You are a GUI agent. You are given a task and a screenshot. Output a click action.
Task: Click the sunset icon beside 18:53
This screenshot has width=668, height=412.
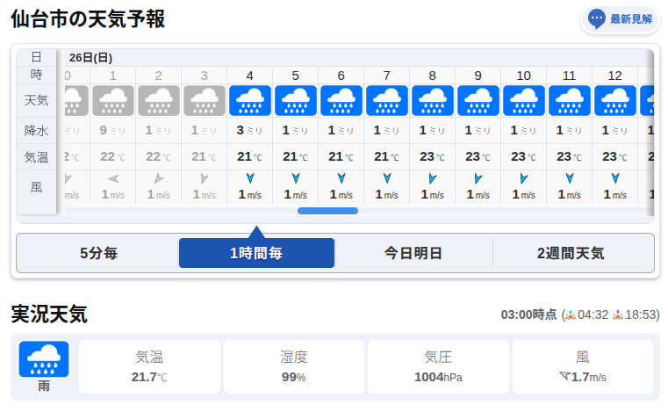(x=618, y=315)
